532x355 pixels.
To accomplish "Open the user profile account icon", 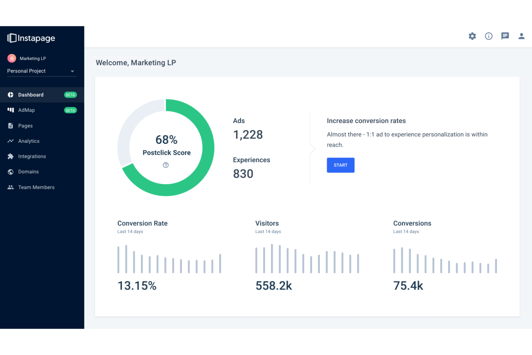I will pyautogui.click(x=521, y=36).
